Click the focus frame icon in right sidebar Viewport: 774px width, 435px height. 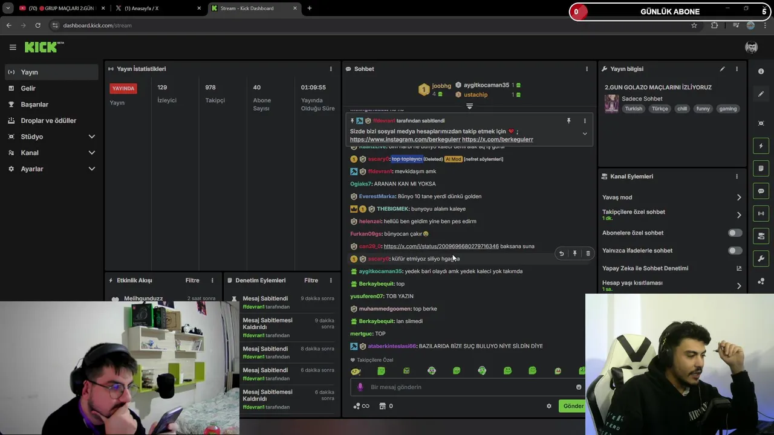(761, 123)
